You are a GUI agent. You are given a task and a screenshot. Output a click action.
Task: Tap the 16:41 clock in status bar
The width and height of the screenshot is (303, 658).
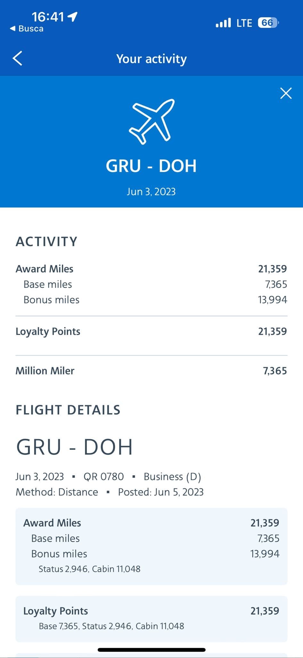[48, 16]
